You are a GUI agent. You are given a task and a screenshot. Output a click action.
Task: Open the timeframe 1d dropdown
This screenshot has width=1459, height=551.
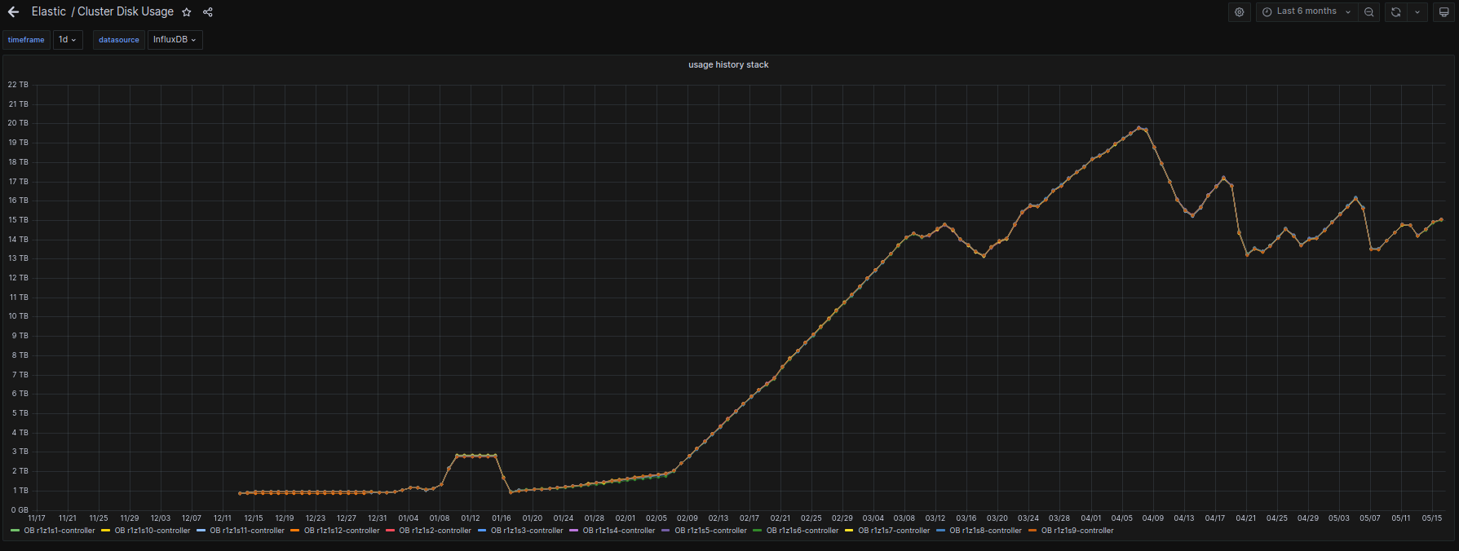click(68, 40)
